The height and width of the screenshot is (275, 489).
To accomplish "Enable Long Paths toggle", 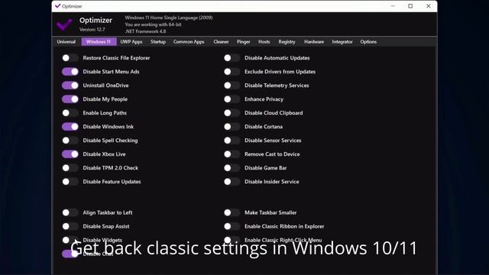I will [x=70, y=113].
